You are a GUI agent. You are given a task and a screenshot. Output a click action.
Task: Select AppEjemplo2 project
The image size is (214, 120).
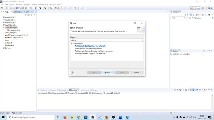click(10, 20)
